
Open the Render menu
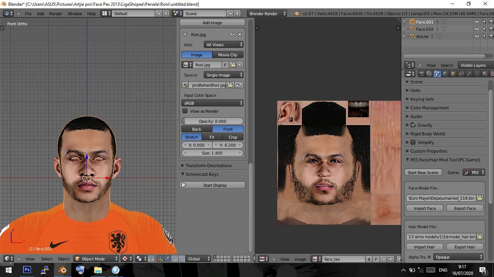[55, 13]
